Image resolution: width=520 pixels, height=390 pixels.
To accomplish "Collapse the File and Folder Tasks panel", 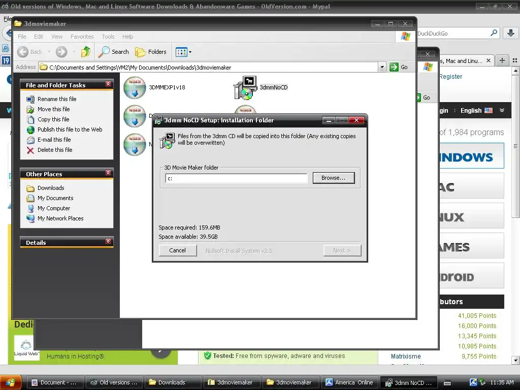I will 108,84.
